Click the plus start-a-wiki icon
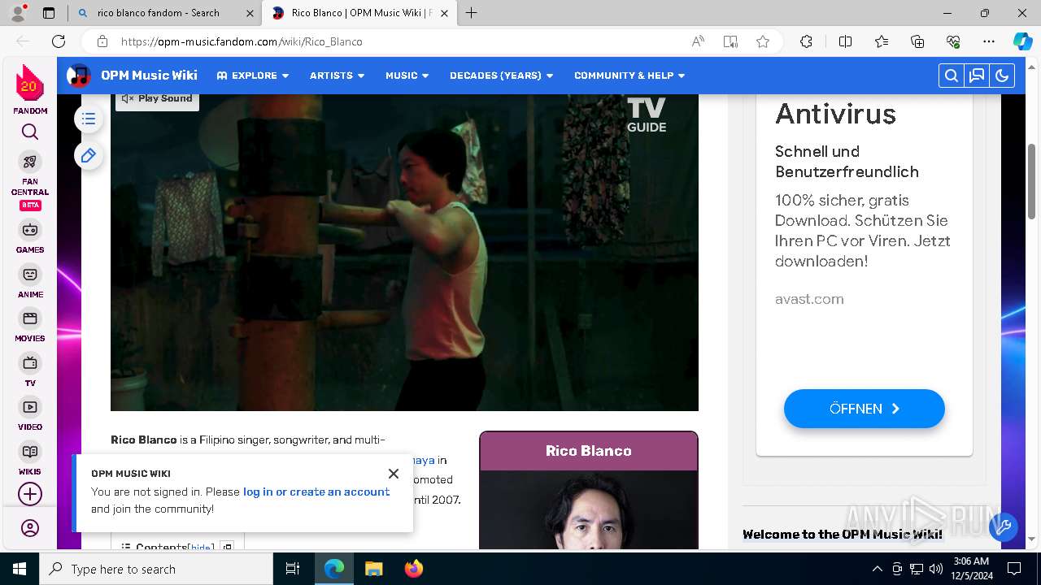The image size is (1041, 585). tap(30, 494)
